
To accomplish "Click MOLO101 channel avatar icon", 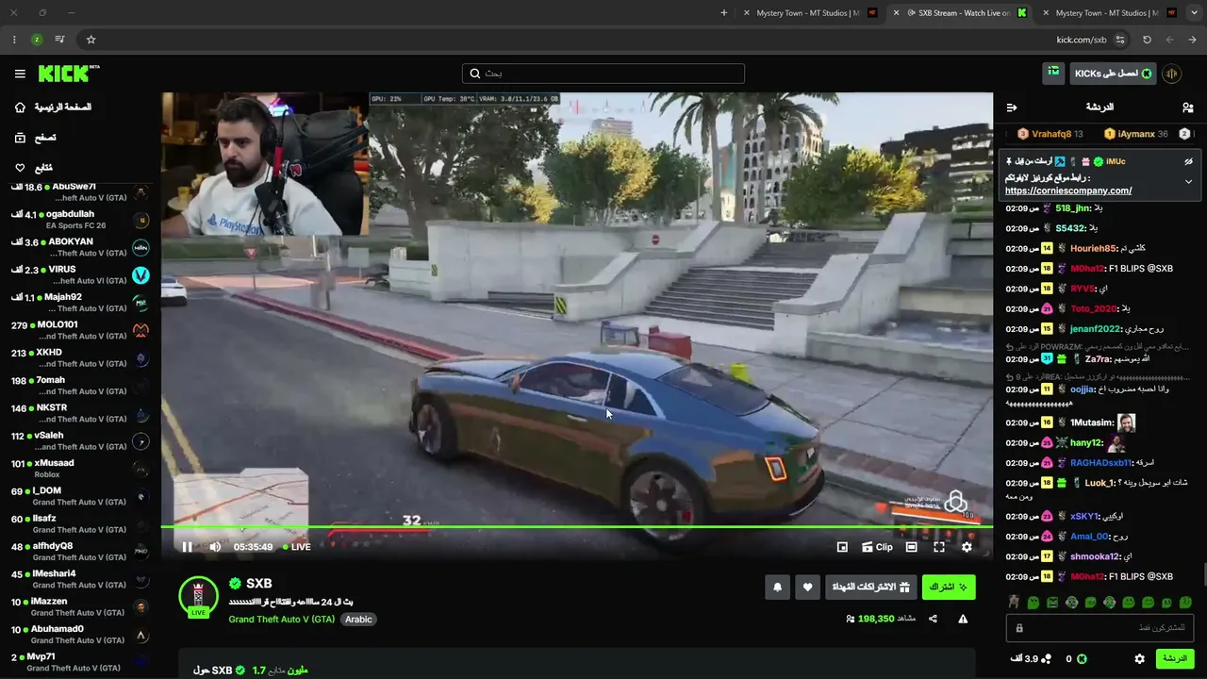I will click(141, 330).
